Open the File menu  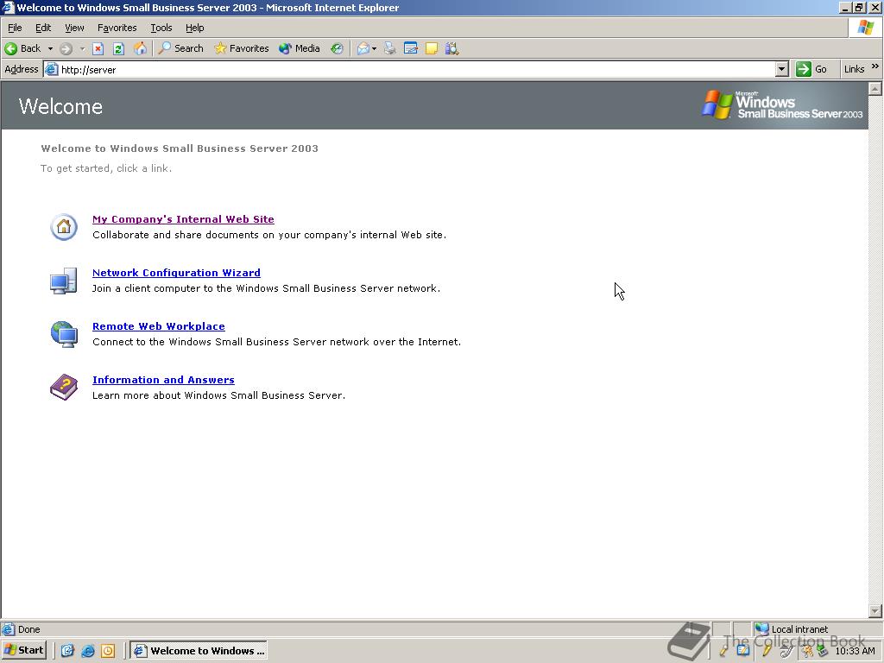(x=15, y=28)
